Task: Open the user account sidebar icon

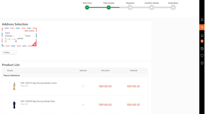Action: (202, 20)
